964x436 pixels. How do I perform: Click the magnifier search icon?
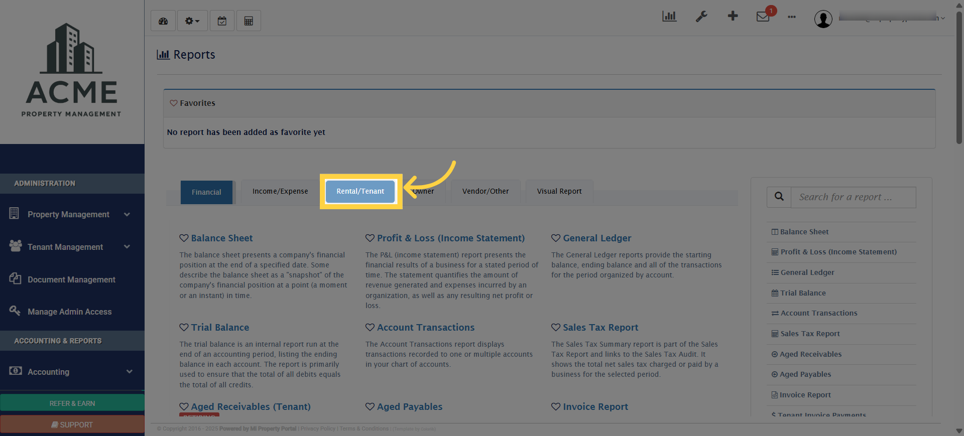click(x=779, y=197)
